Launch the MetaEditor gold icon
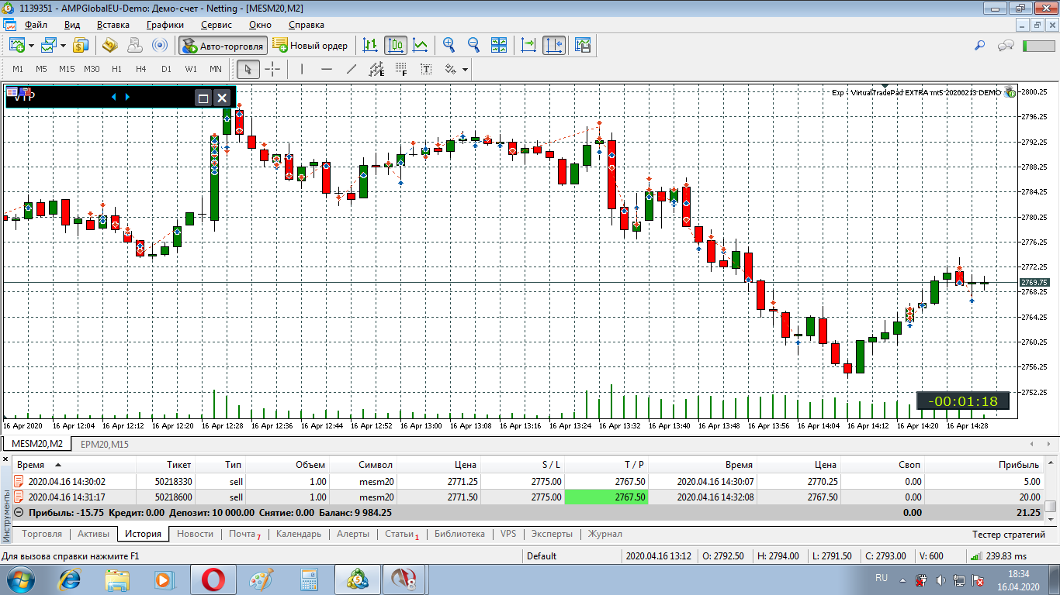The image size is (1060, 595). click(x=110, y=45)
